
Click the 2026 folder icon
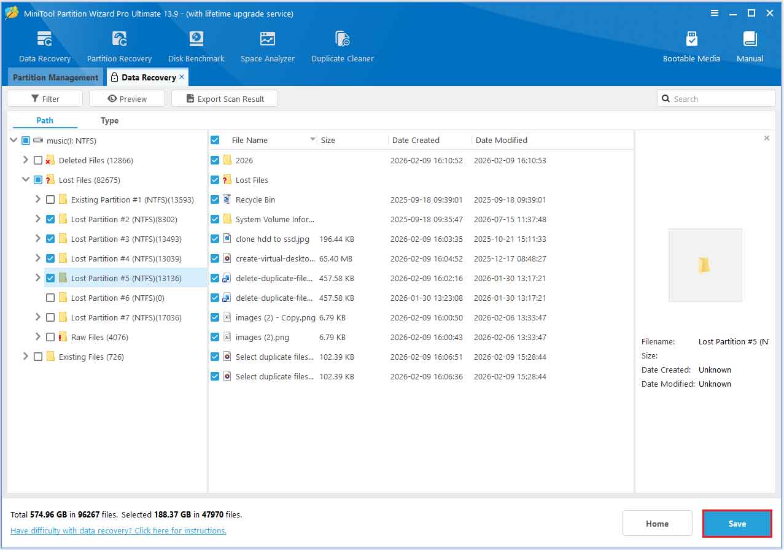227,160
